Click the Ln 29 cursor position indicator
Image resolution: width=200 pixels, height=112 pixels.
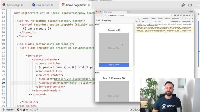point(135,110)
